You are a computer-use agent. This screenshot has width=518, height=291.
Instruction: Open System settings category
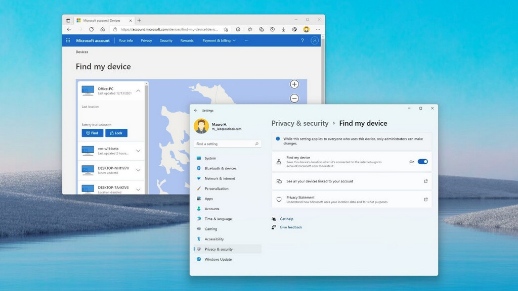tap(228, 158)
